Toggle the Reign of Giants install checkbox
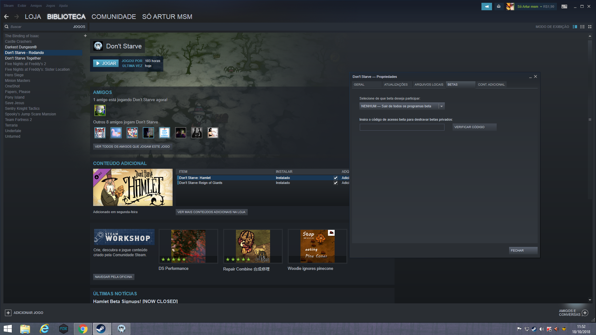Screen dimensions: 596x335 [336, 183]
